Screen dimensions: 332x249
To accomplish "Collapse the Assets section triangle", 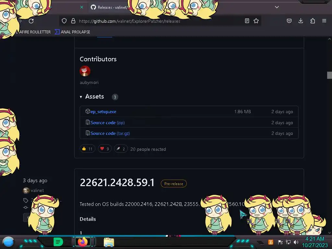I will click(x=81, y=97).
